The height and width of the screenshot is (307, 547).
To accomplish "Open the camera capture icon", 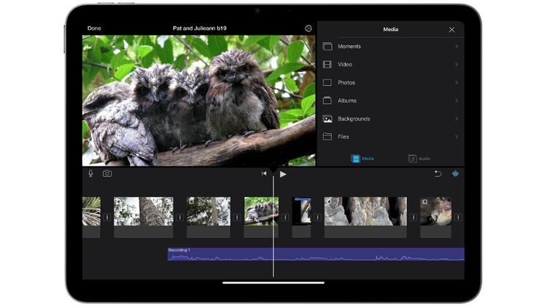I will pyautogui.click(x=107, y=174).
